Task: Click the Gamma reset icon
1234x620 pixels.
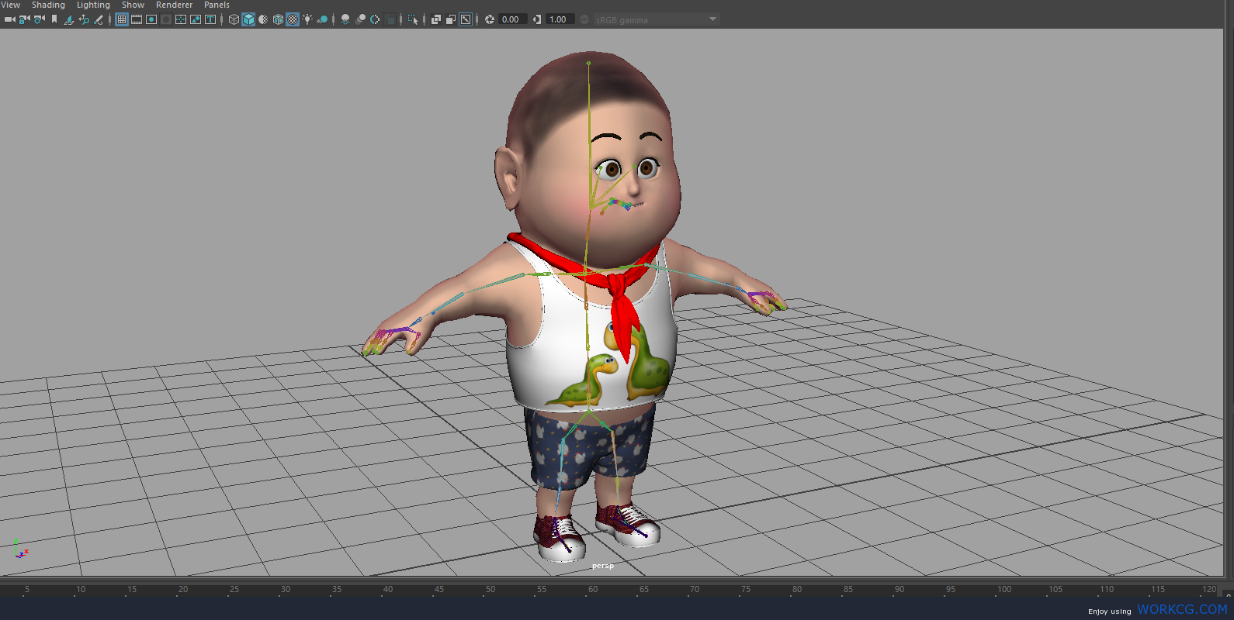Action: [x=537, y=19]
